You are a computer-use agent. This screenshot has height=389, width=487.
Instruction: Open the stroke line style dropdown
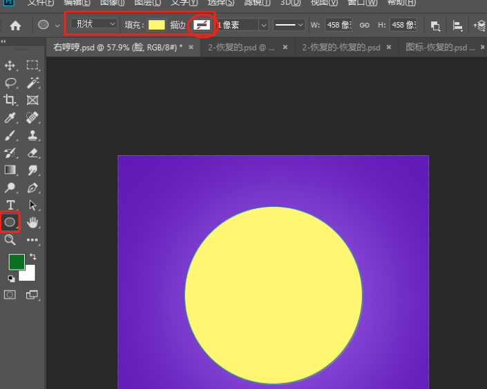[289, 26]
